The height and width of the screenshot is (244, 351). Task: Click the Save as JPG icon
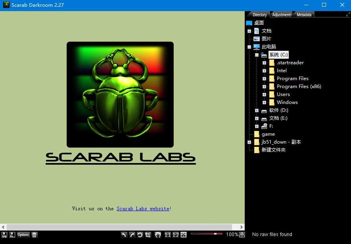click(4, 234)
